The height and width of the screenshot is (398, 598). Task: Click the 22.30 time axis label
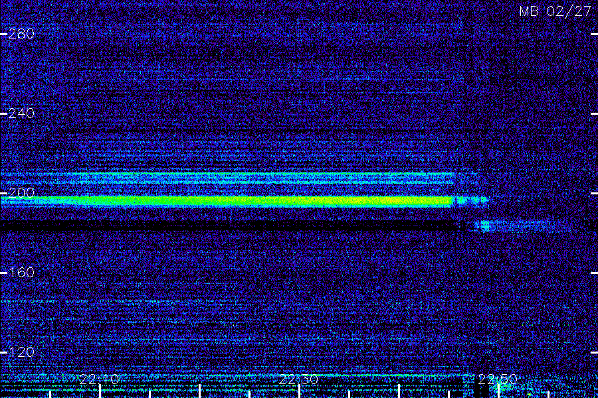298,379
